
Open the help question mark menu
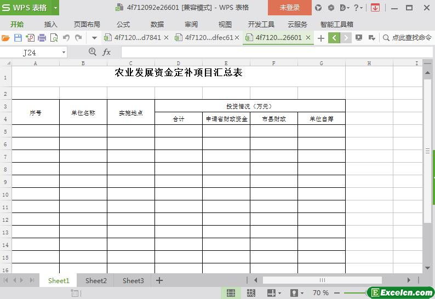358,8
